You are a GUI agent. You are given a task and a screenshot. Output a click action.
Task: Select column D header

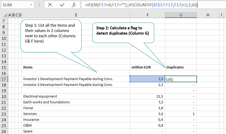point(20,15)
